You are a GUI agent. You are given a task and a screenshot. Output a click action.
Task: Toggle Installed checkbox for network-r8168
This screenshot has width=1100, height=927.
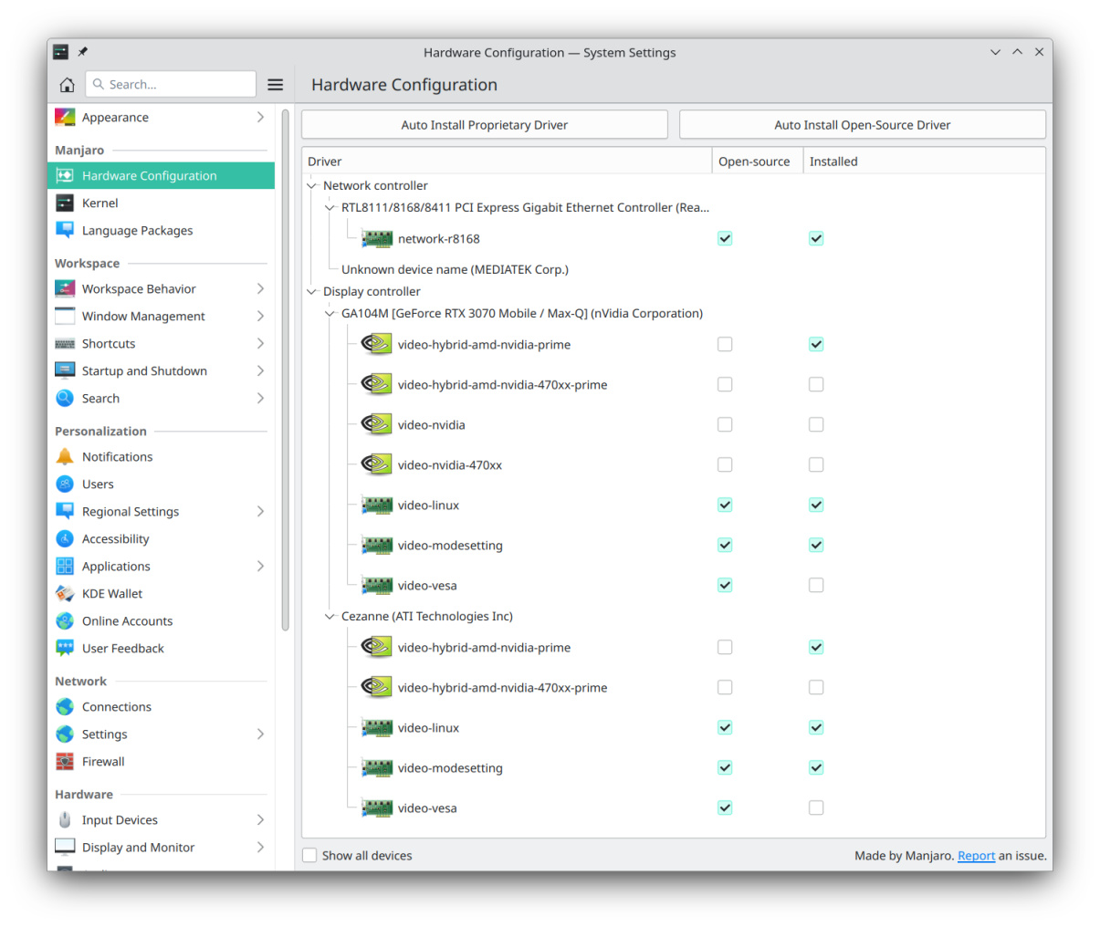pos(816,239)
